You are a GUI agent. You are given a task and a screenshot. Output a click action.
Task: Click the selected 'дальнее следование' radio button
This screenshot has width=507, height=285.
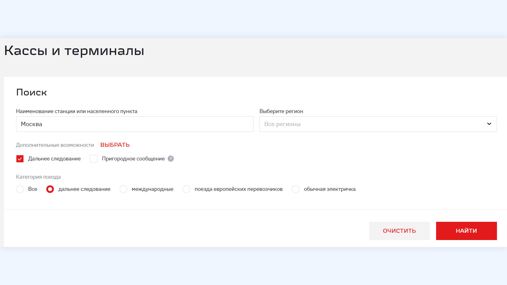[50, 189]
